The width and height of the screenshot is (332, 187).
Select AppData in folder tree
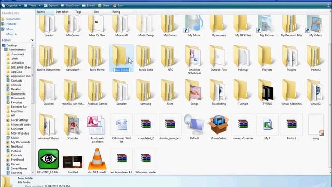coord(17,72)
